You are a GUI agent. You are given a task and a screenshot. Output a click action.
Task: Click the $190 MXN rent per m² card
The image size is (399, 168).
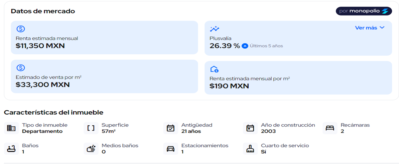click(x=298, y=78)
